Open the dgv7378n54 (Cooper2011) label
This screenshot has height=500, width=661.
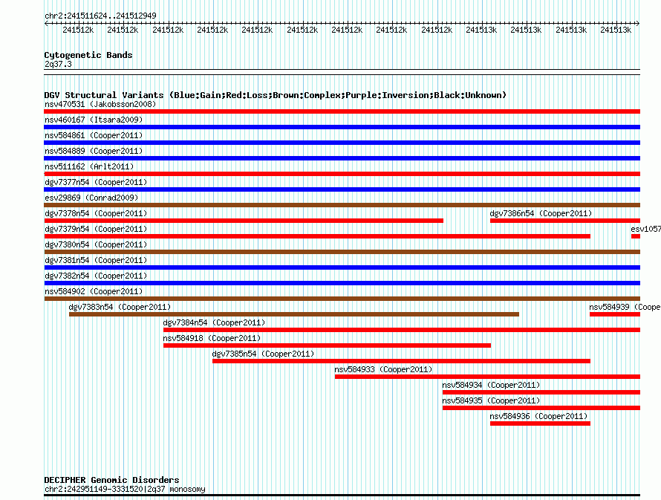pyautogui.click(x=96, y=213)
